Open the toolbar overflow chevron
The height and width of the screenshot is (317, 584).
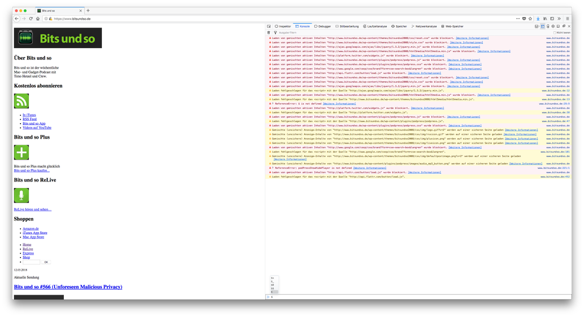click(559, 19)
